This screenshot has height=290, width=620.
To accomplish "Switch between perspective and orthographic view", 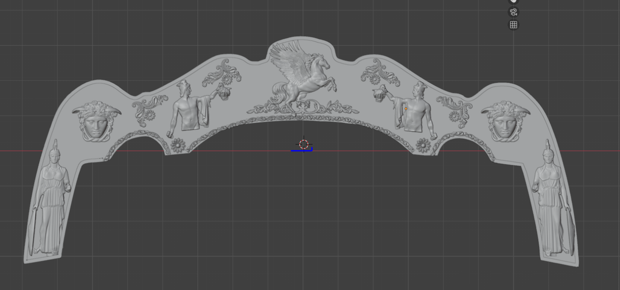I will pos(513,25).
